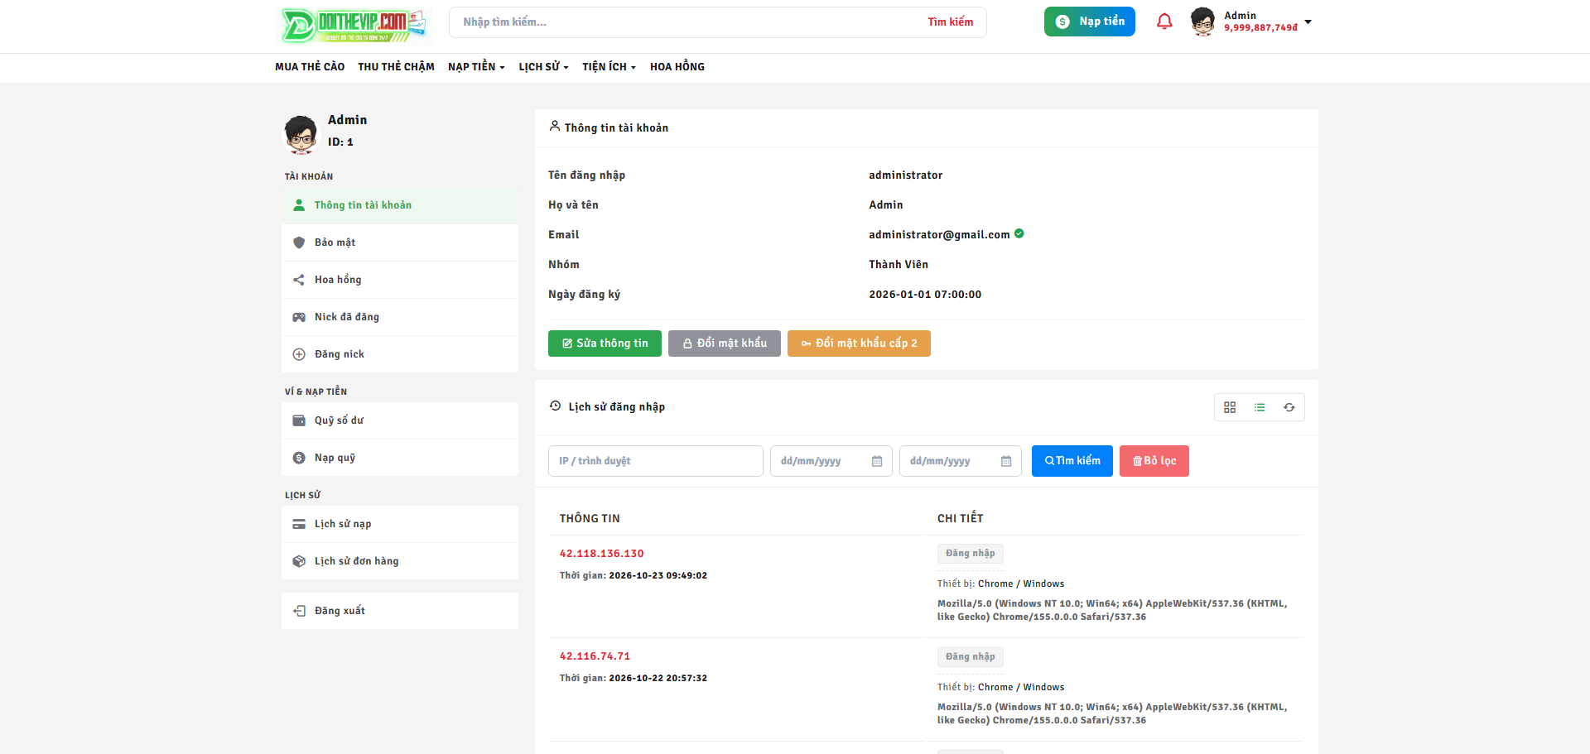Click the blue Tìm kiếm filter button
The width and height of the screenshot is (1590, 754).
(x=1072, y=461)
